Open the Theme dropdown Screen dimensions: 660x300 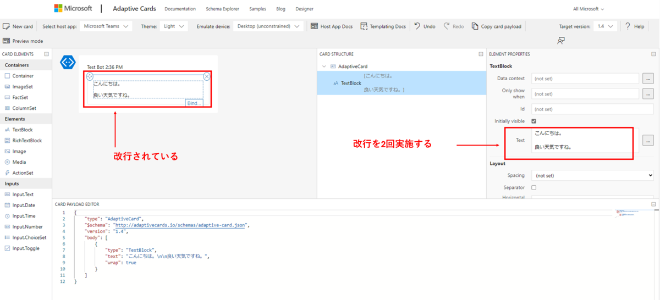click(x=174, y=26)
